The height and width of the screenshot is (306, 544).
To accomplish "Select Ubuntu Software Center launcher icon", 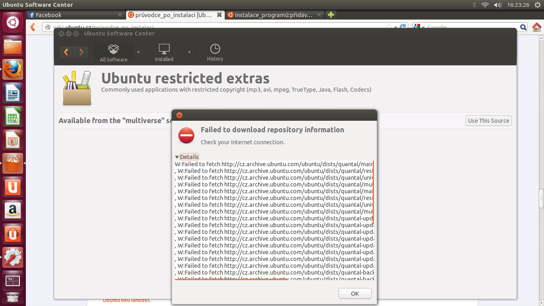I will (13, 163).
